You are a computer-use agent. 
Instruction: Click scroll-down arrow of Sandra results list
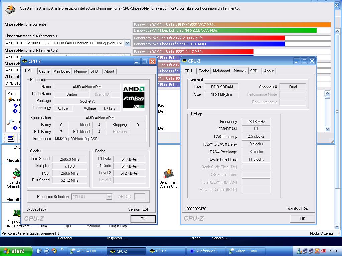327,128
